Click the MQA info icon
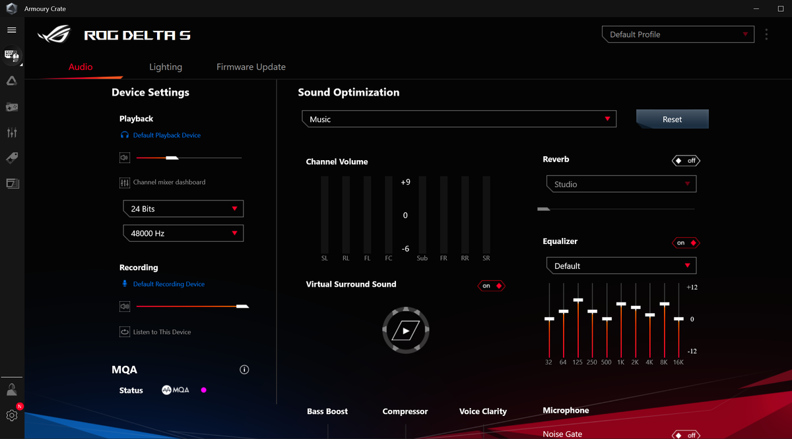792x439 pixels. pyautogui.click(x=244, y=369)
